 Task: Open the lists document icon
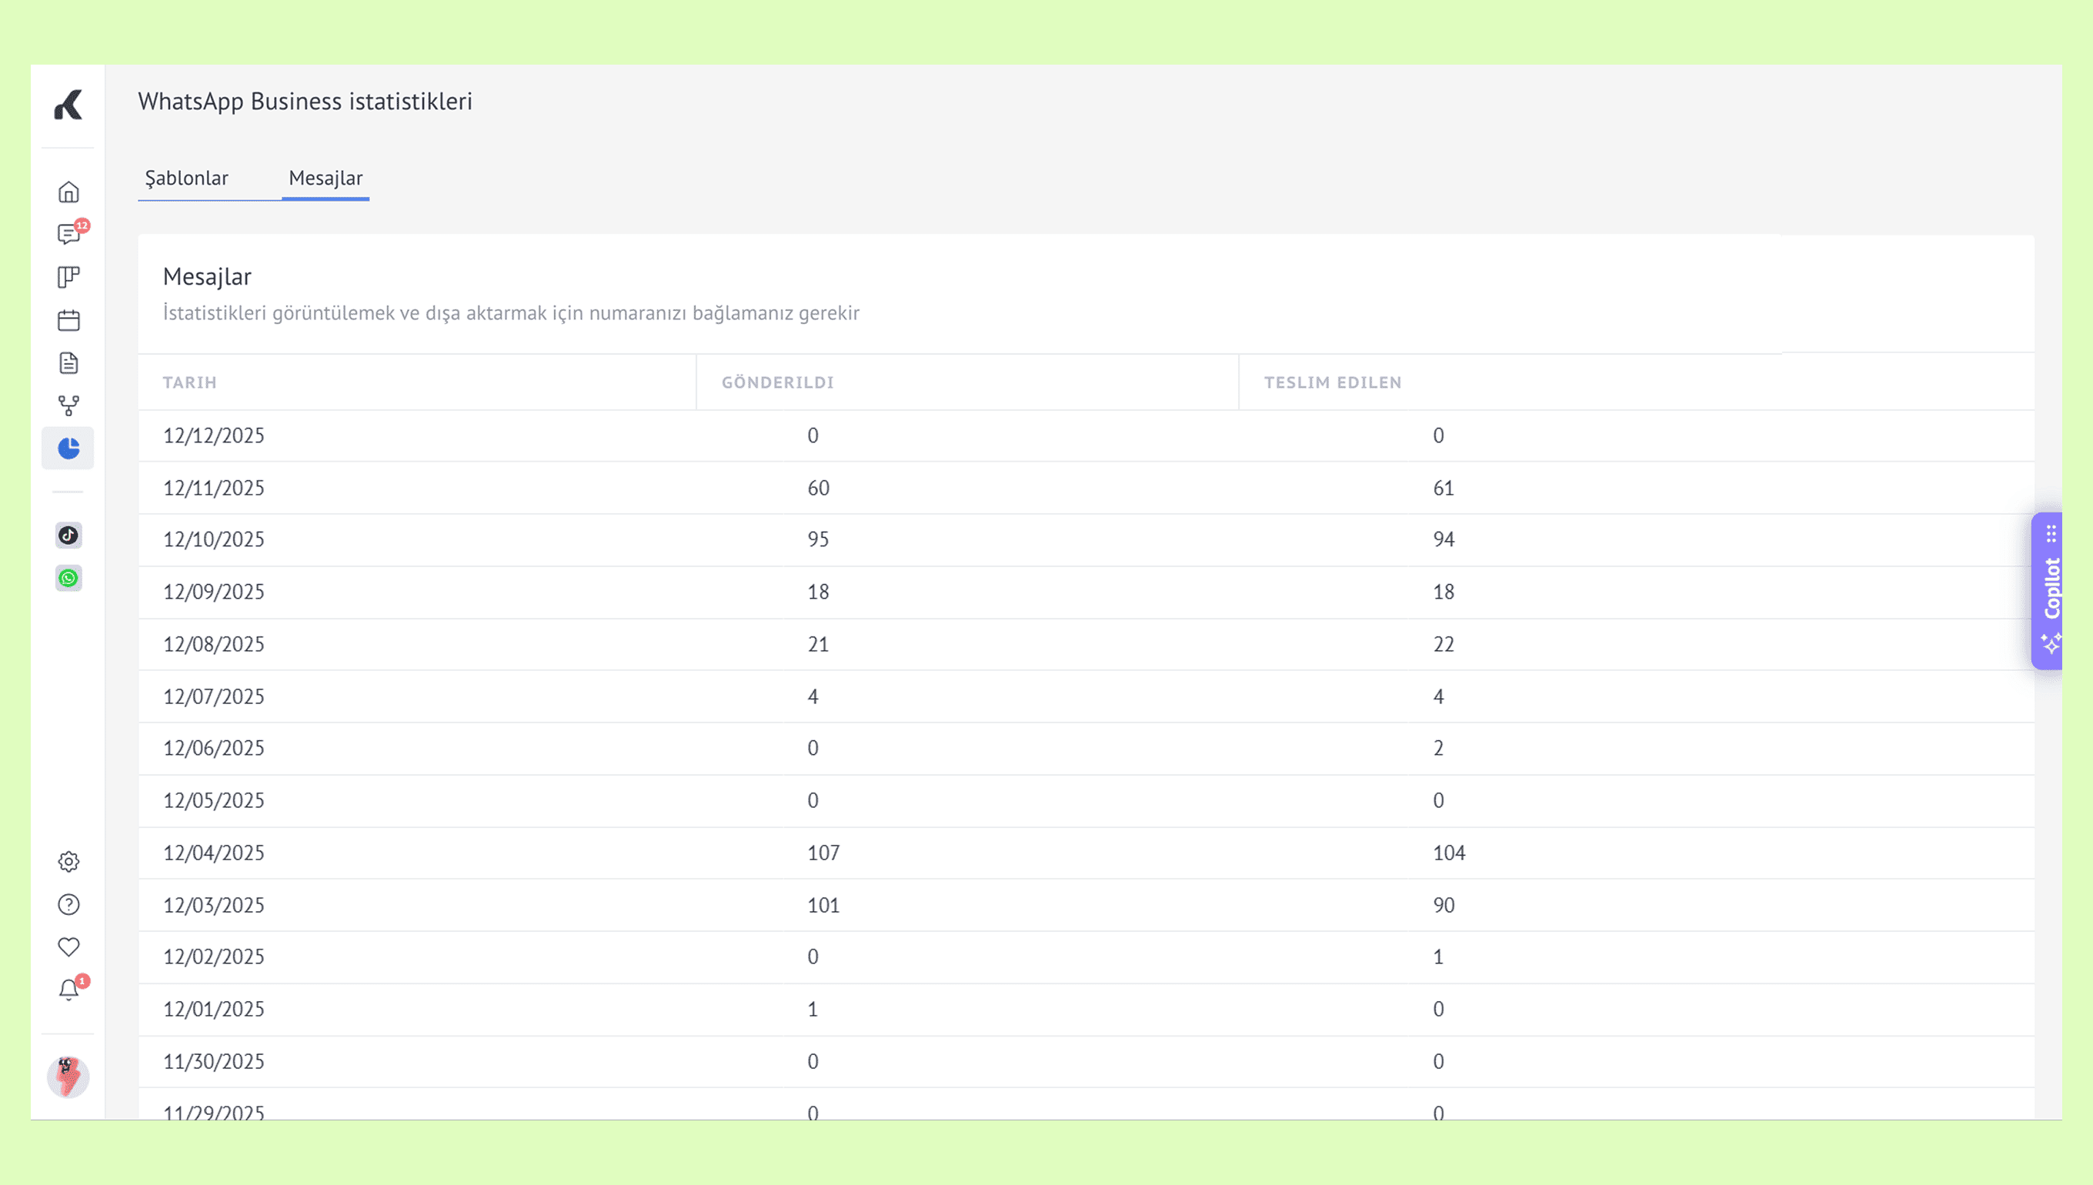68,363
